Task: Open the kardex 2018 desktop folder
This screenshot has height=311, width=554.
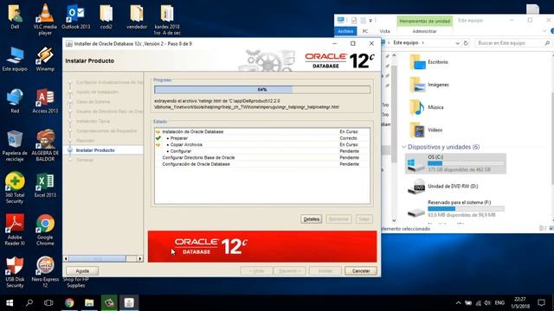Action: click(x=167, y=19)
